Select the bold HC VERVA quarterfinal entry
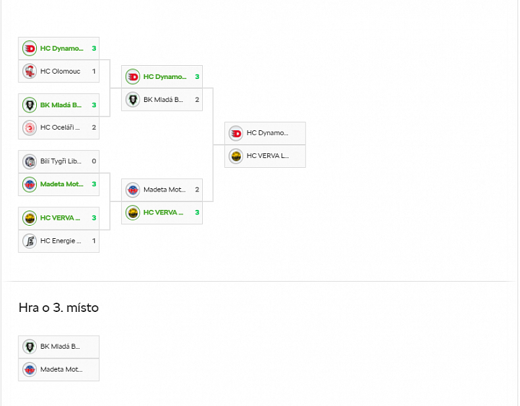This screenshot has height=406, width=520. tap(60, 218)
